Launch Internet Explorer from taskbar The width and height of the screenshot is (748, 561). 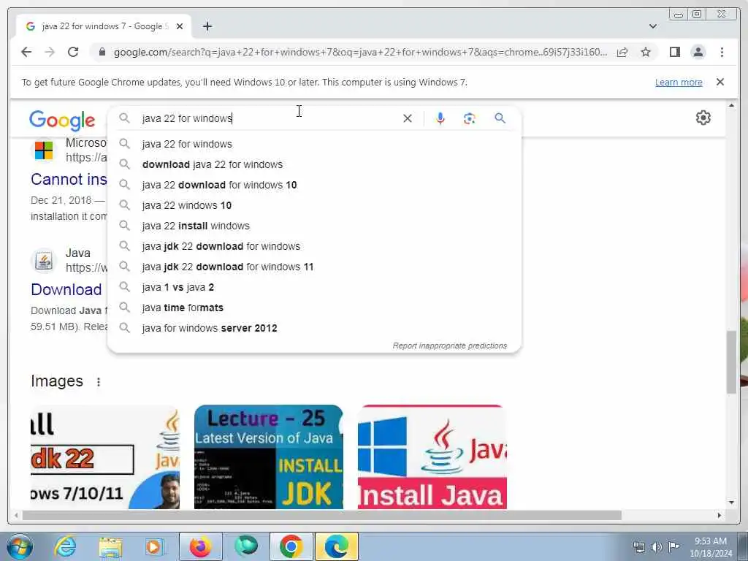(65, 546)
